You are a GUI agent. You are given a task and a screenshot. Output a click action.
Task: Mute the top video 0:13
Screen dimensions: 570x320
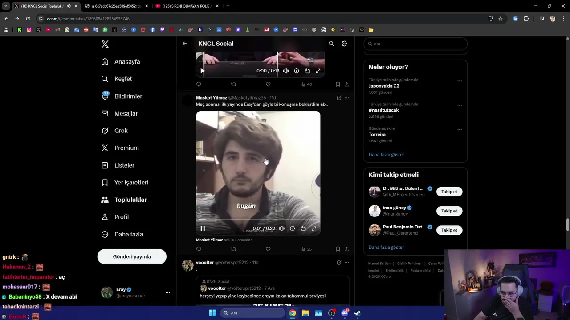coord(286,71)
